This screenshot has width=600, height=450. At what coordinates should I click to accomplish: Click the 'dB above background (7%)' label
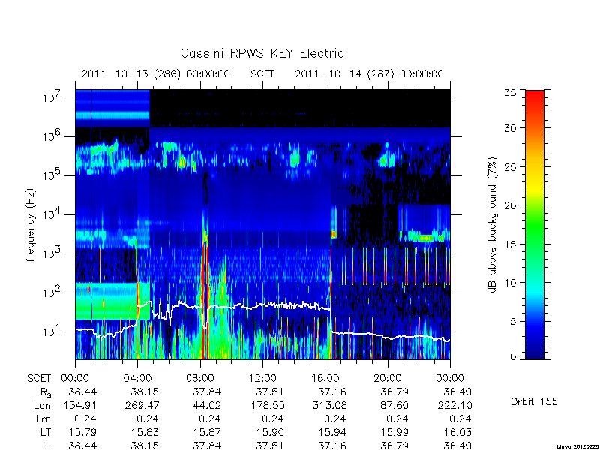(493, 225)
